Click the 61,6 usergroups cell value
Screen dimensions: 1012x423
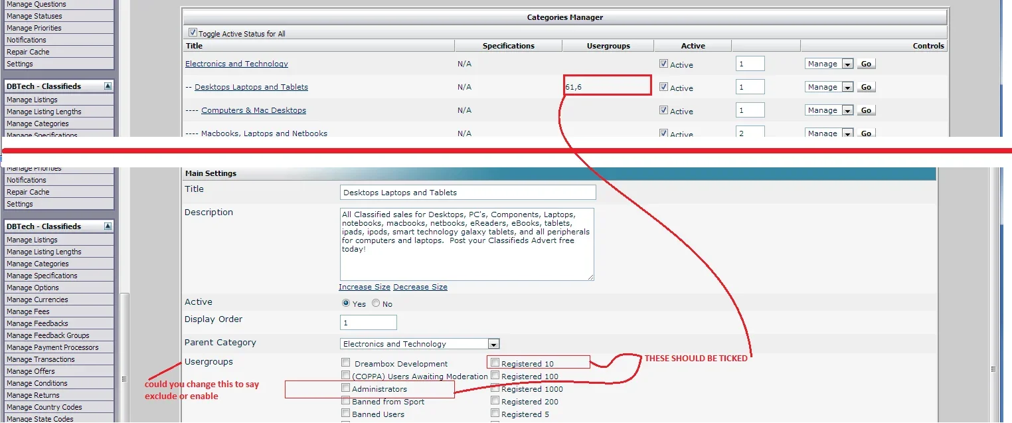574,87
